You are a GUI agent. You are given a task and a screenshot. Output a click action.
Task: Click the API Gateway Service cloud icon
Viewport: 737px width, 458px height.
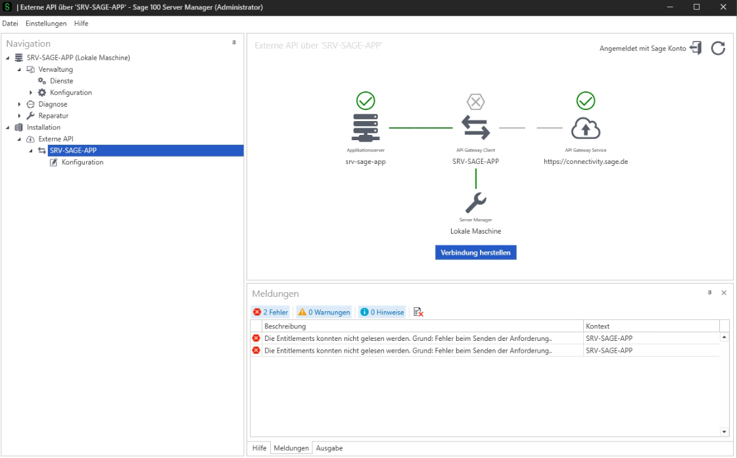(585, 128)
